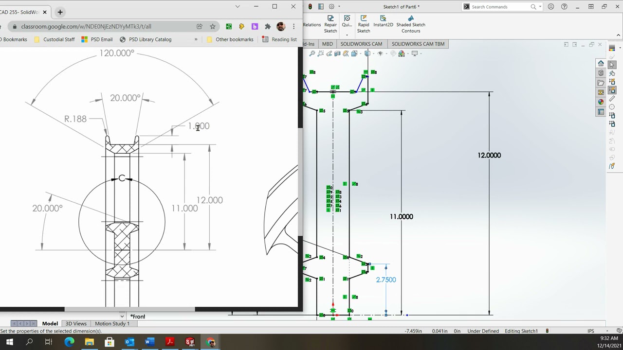Image resolution: width=623 pixels, height=350 pixels.
Task: Click the Previous View icon
Action: (329, 53)
